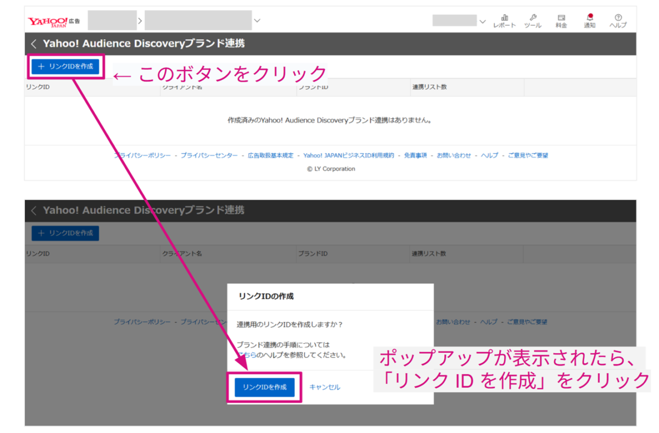Open ご意見やご要望 link in undimmed footer

click(x=528, y=155)
